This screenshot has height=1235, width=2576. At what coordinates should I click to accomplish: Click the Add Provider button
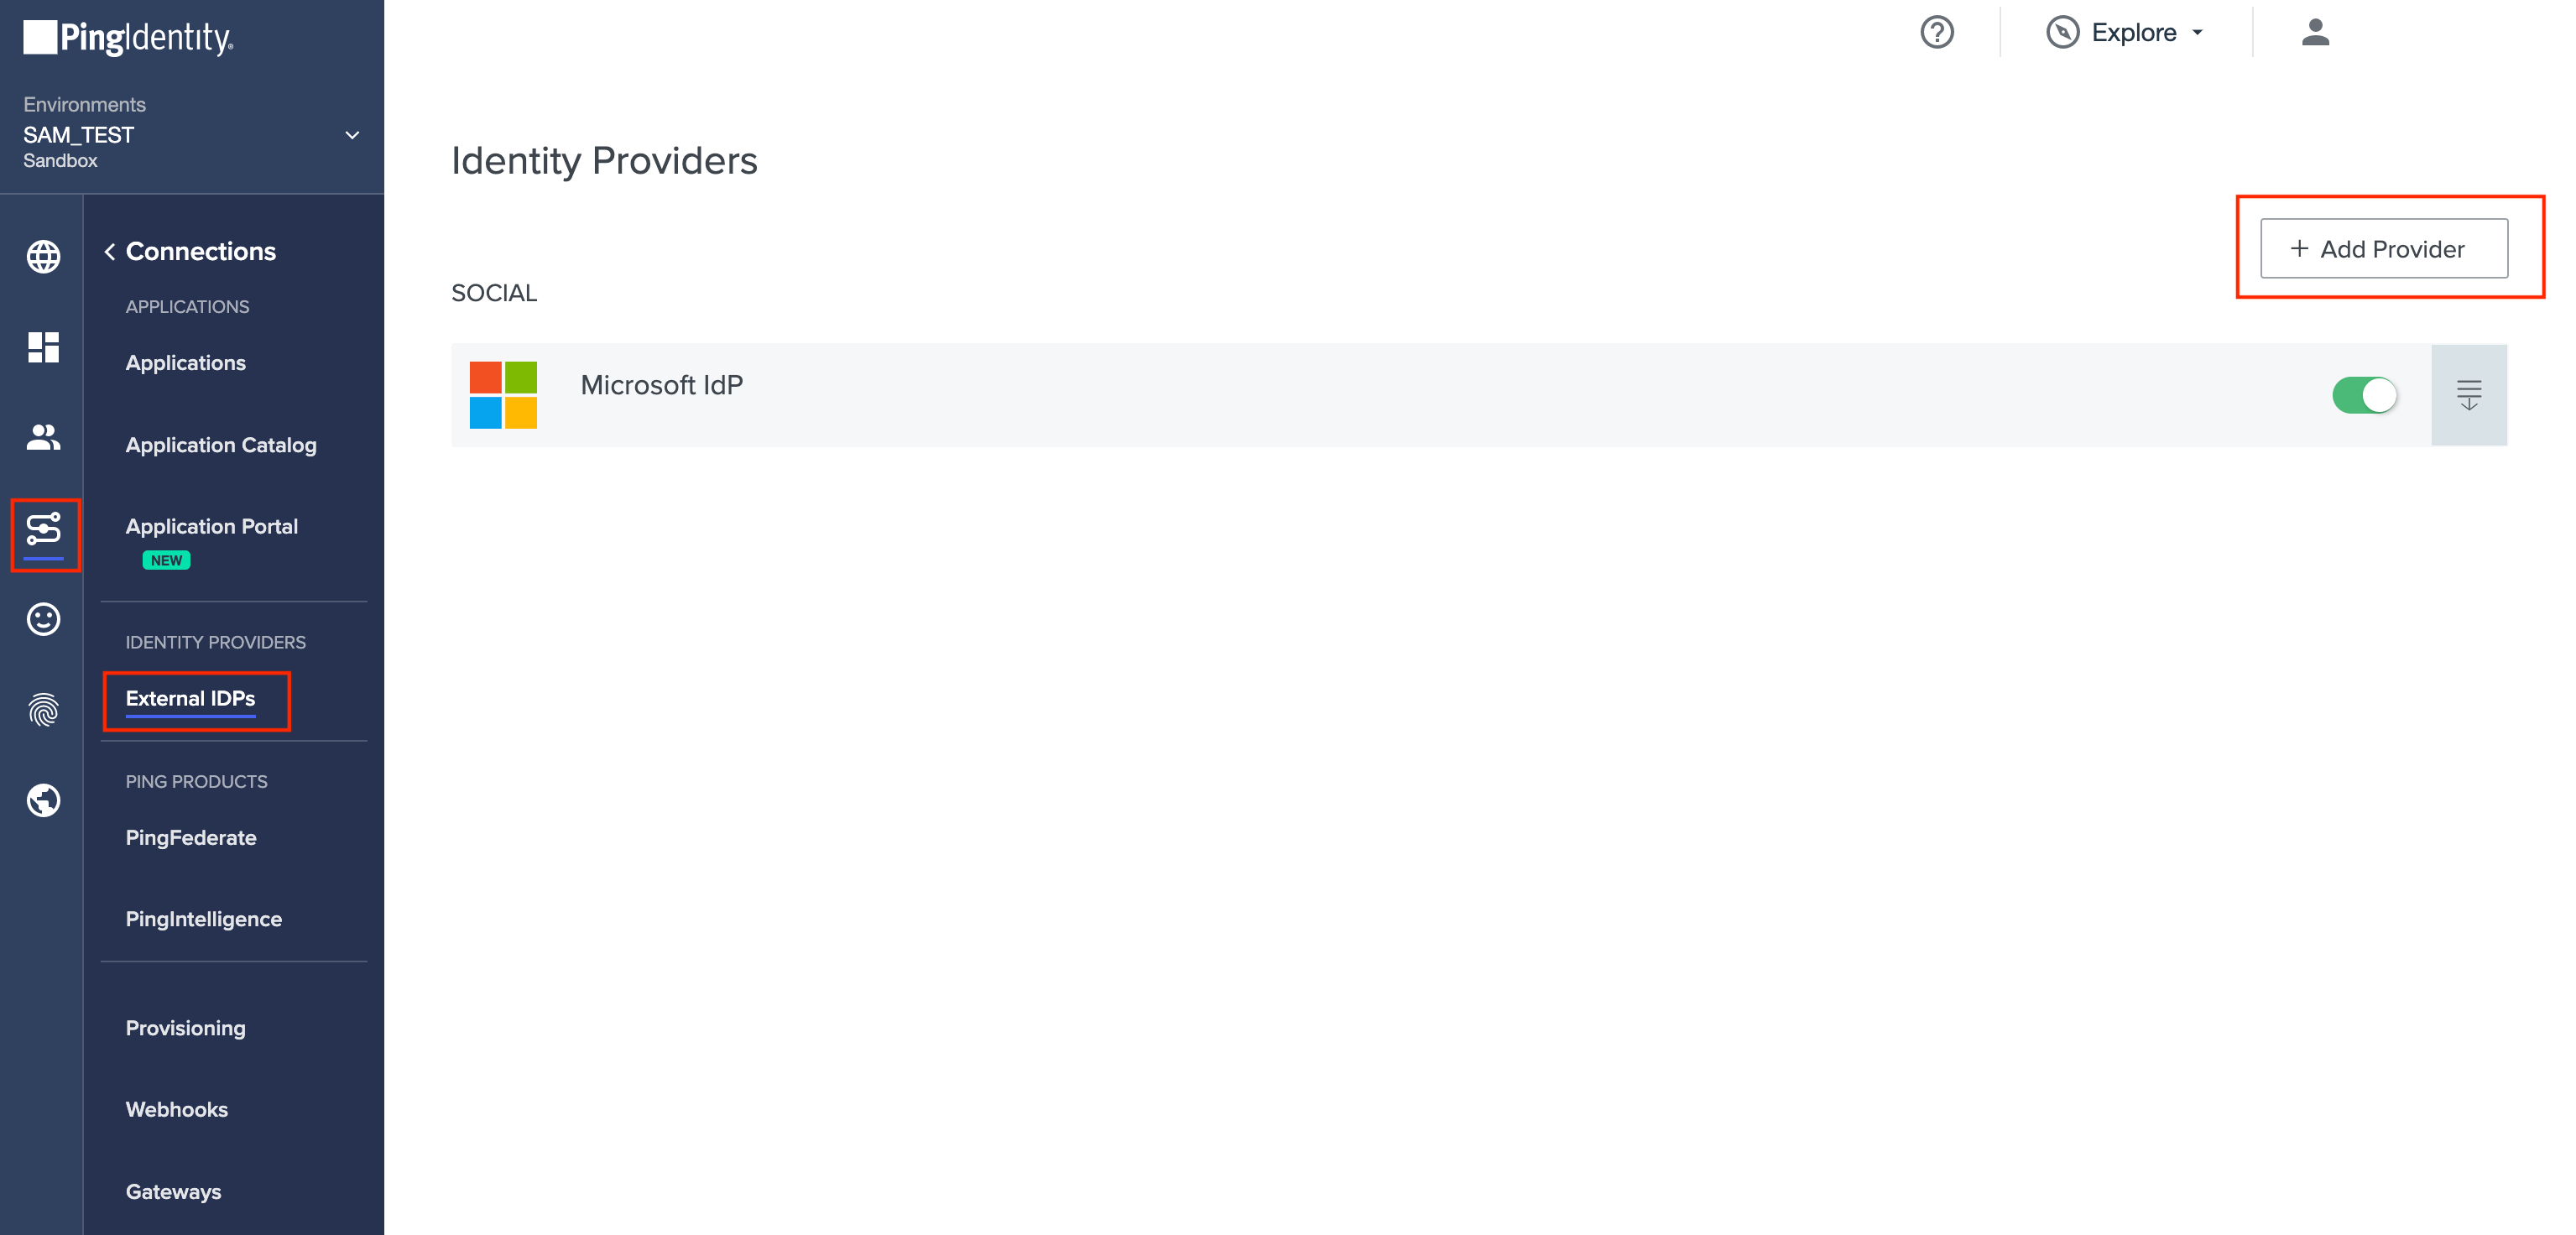tap(2382, 250)
